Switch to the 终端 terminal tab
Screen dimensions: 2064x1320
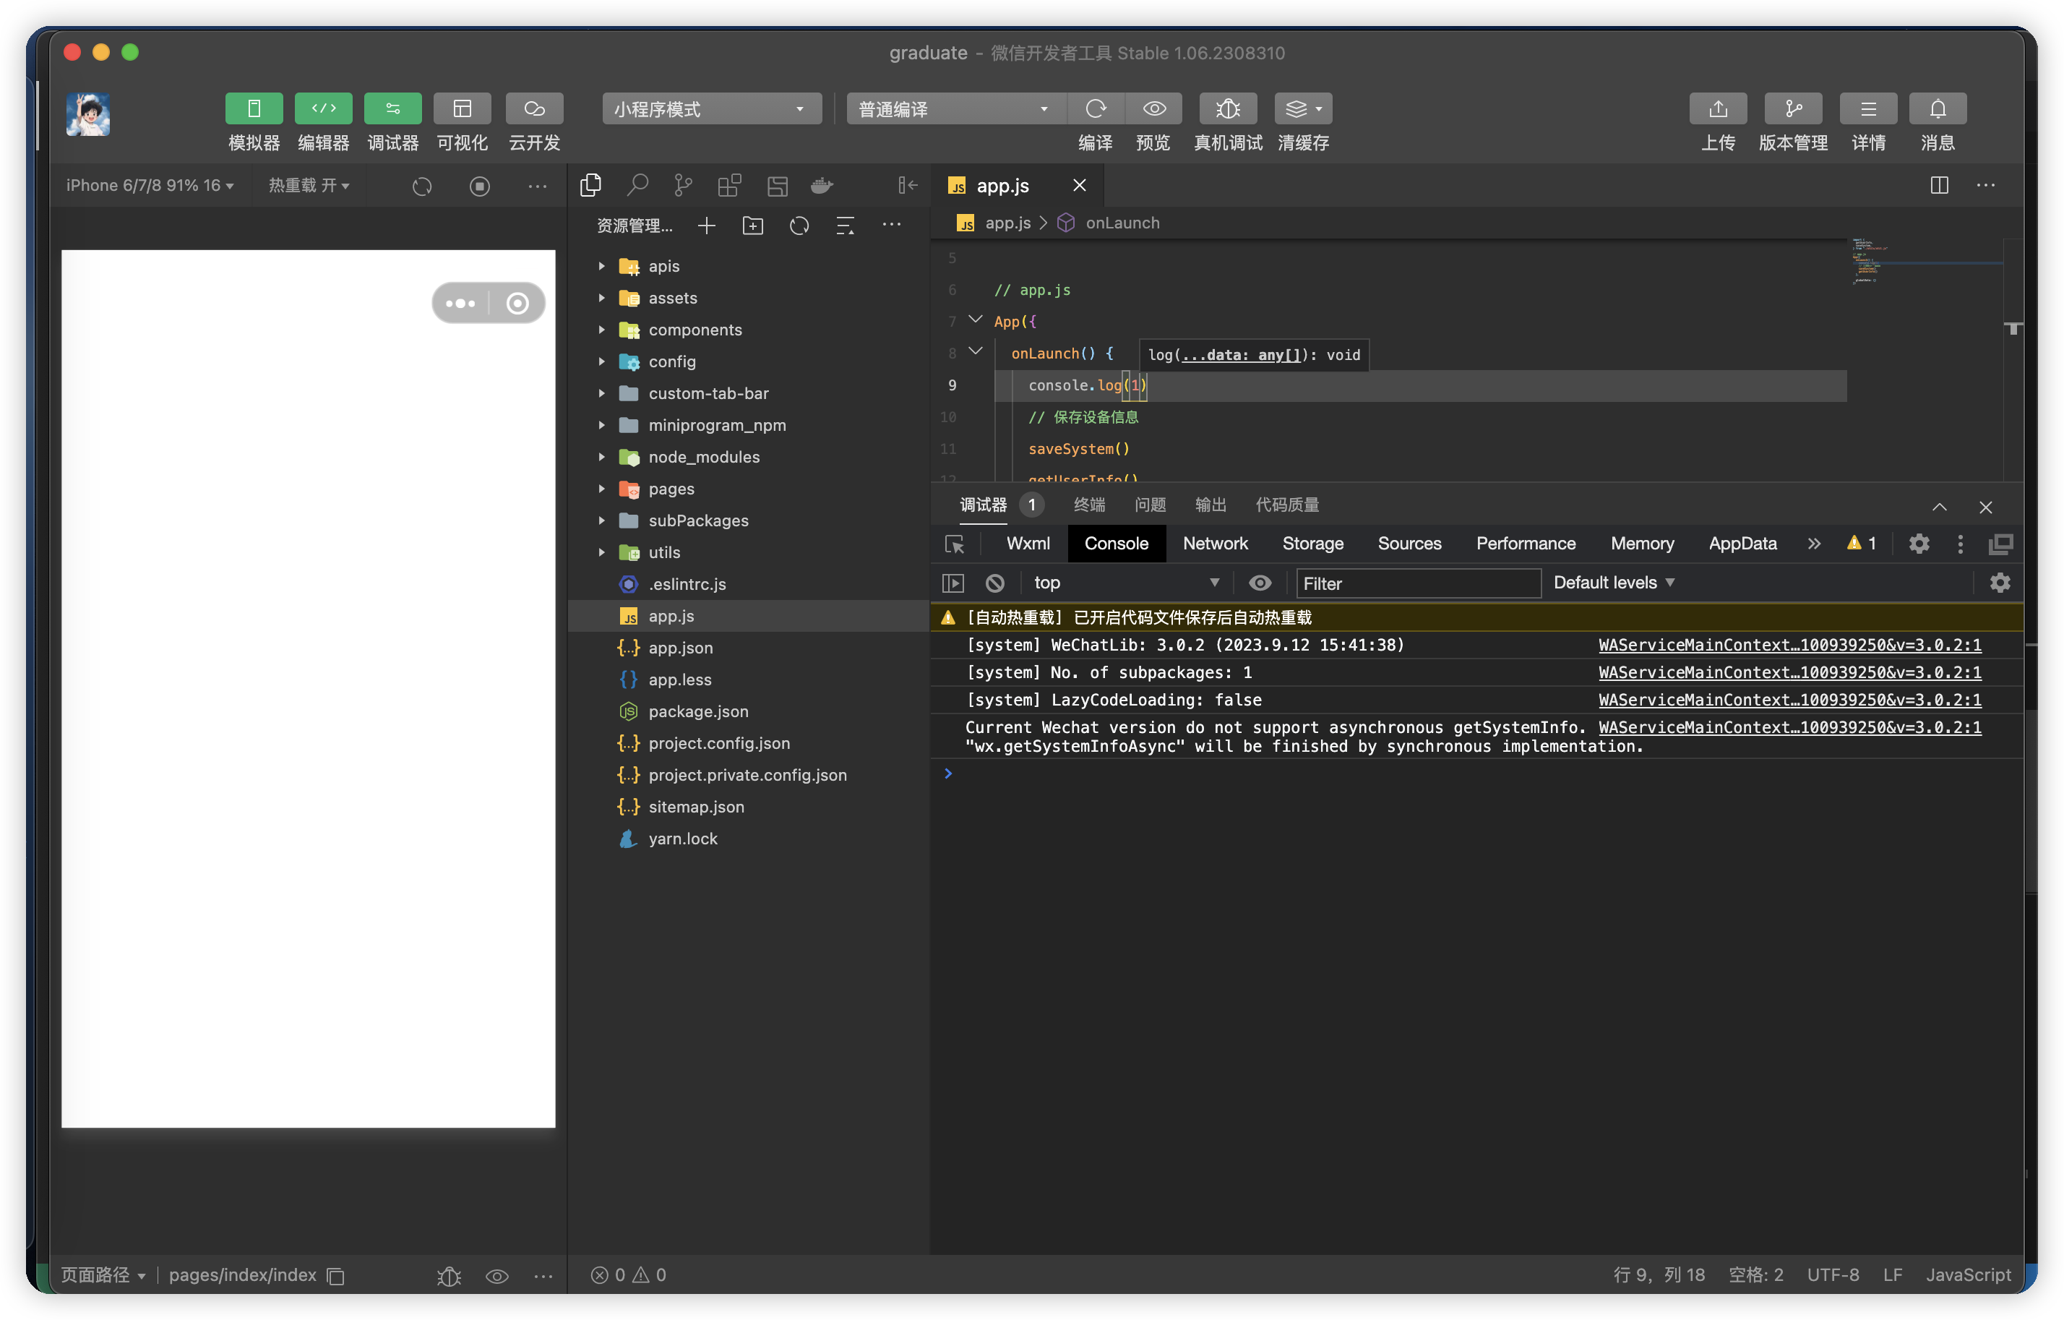[x=1088, y=505]
